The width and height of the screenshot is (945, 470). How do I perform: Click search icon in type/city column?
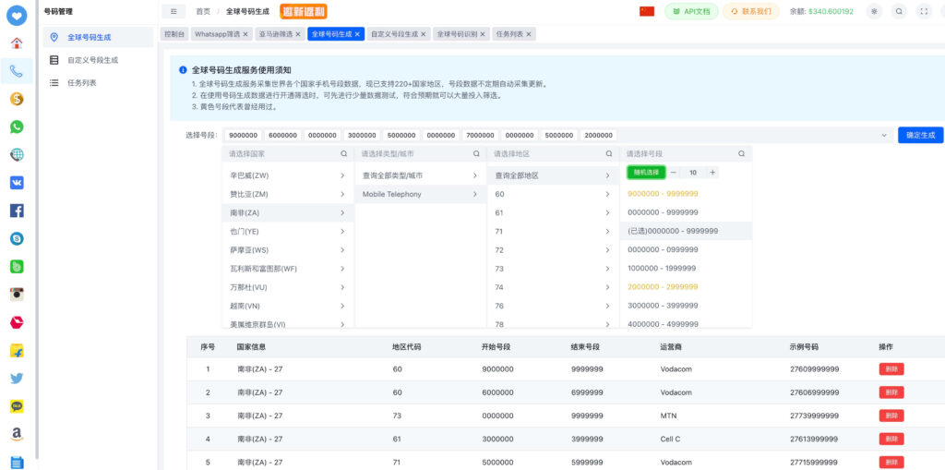476,154
